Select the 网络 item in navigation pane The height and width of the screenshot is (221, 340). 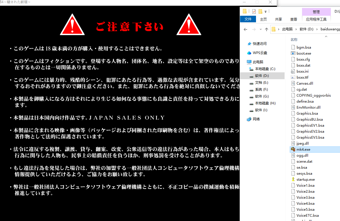pyautogui.click(x=256, y=119)
